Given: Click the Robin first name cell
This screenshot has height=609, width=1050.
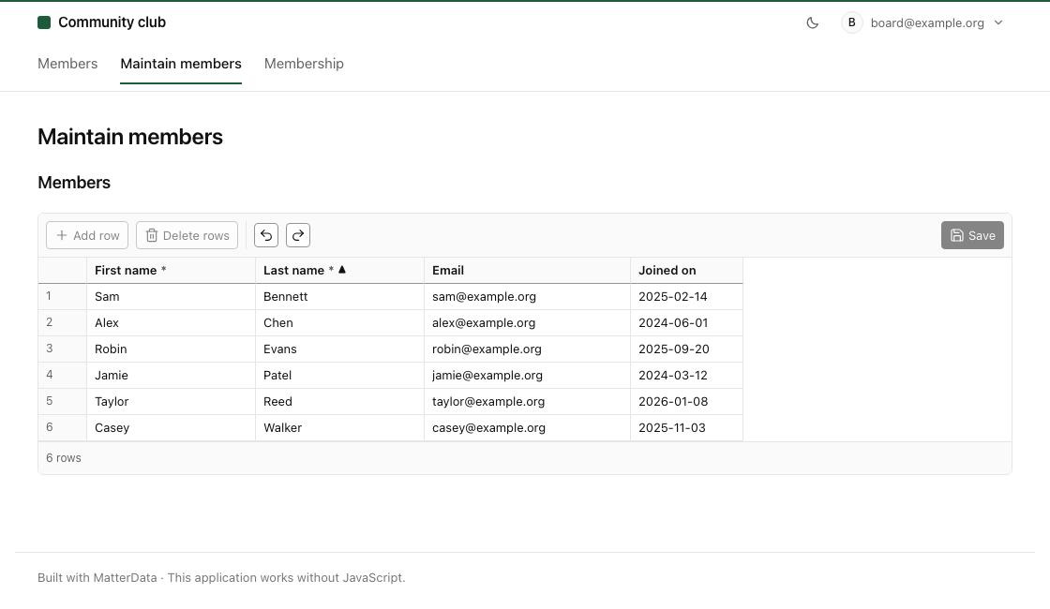Looking at the screenshot, I should click(x=171, y=349).
